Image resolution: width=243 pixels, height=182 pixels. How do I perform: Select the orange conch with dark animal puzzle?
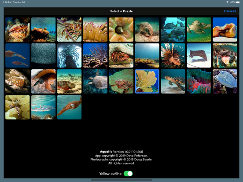coord(44,81)
